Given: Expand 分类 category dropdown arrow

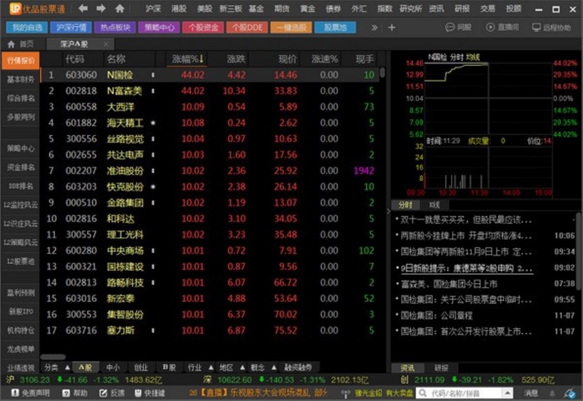Looking at the screenshot, I should tap(68, 368).
